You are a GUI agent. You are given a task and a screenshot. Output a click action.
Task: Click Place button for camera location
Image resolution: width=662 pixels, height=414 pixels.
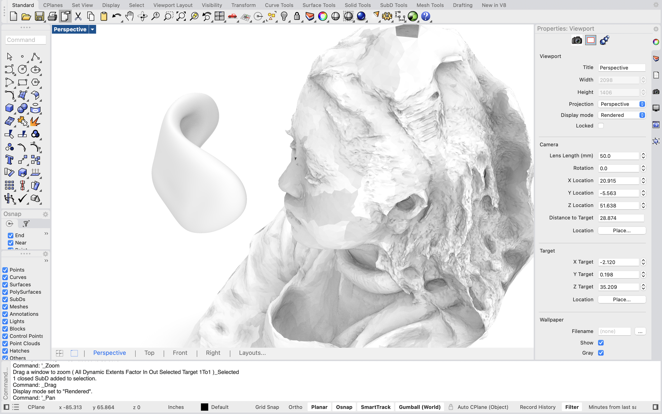coord(621,230)
